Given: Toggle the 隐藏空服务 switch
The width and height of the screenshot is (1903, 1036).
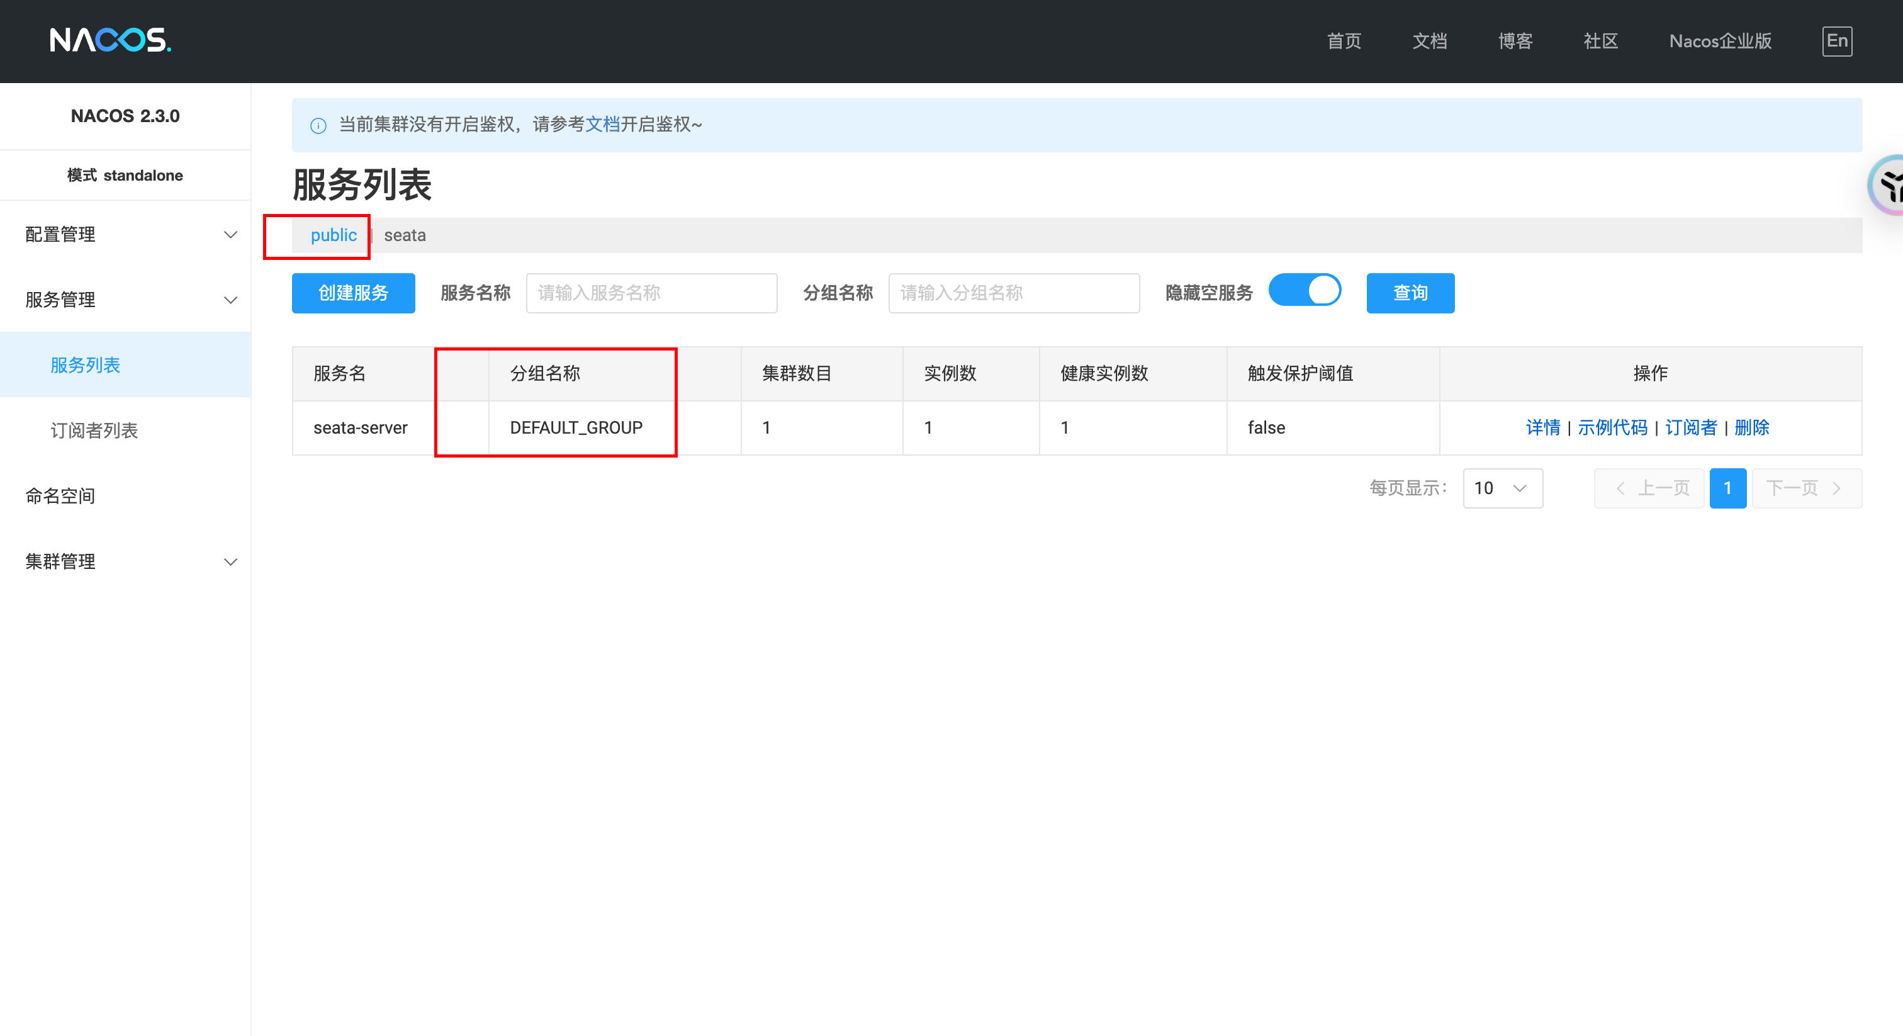Looking at the screenshot, I should point(1305,290).
